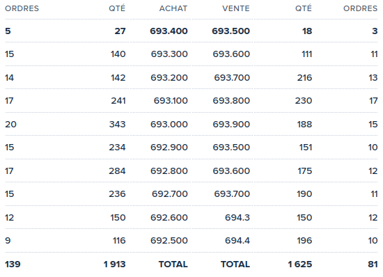This screenshot has width=383, height=277.
Task: Click ask price 694.3
Action: [x=237, y=217]
